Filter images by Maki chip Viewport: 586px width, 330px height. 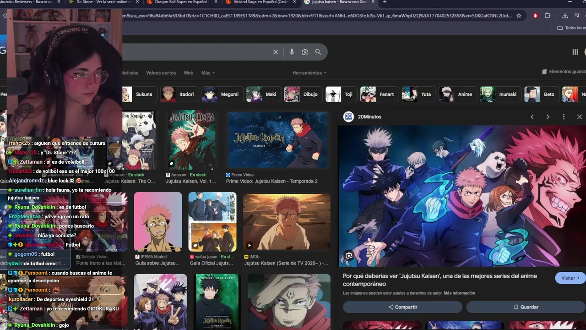click(263, 94)
